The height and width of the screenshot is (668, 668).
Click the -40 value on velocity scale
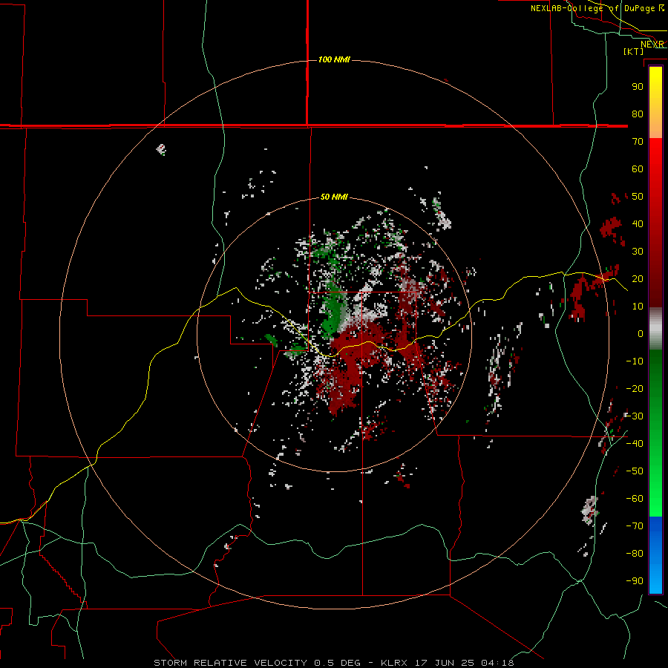tap(635, 444)
